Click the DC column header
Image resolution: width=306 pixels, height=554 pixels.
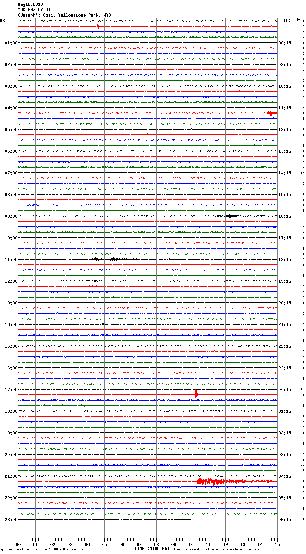click(299, 20)
